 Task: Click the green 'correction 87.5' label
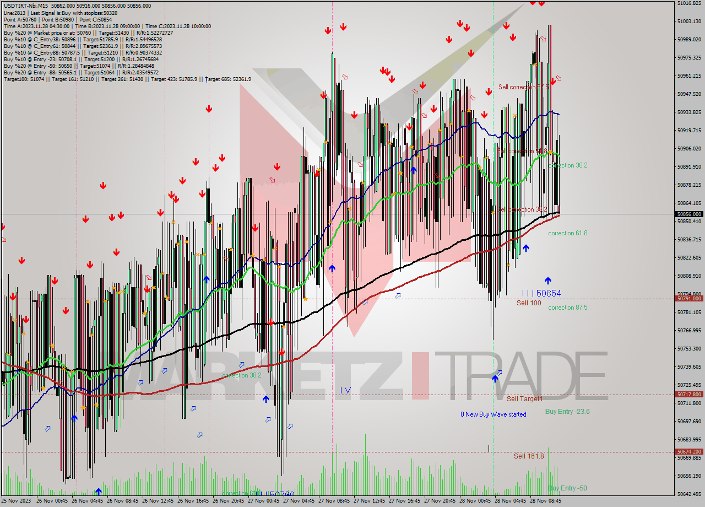coord(567,308)
